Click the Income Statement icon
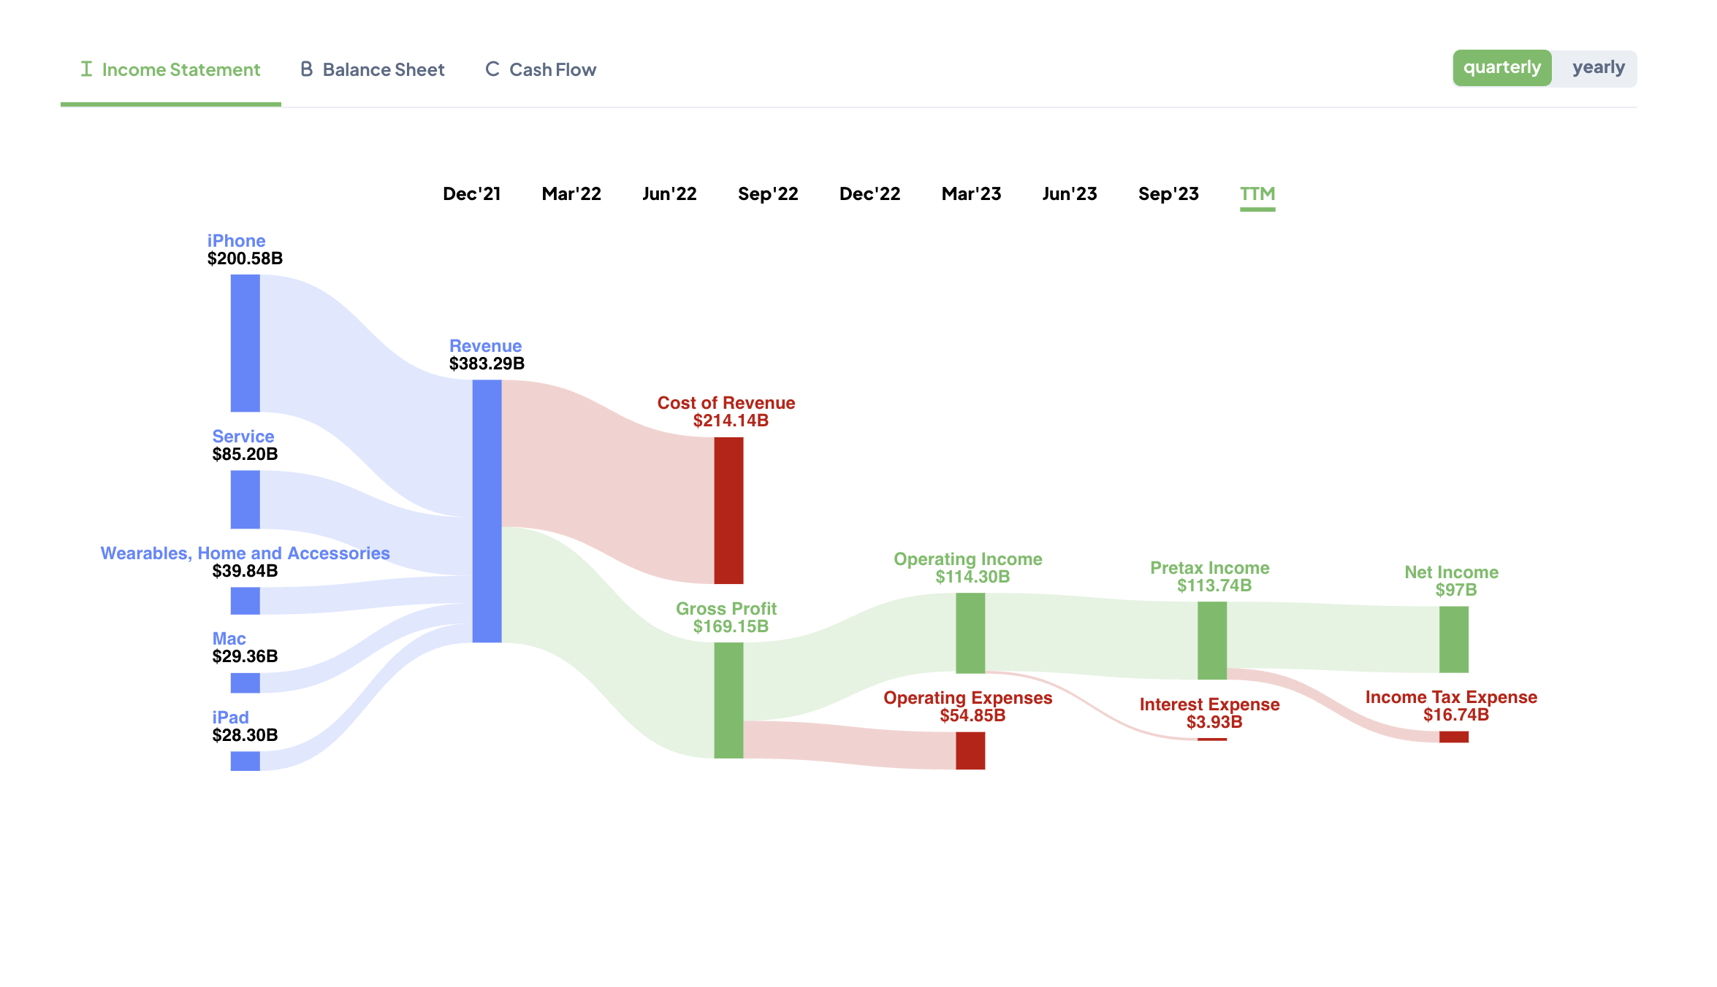 (85, 69)
